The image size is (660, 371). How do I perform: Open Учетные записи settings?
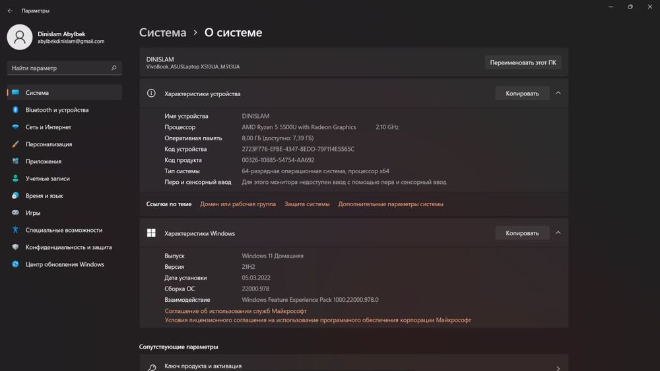[48, 179]
